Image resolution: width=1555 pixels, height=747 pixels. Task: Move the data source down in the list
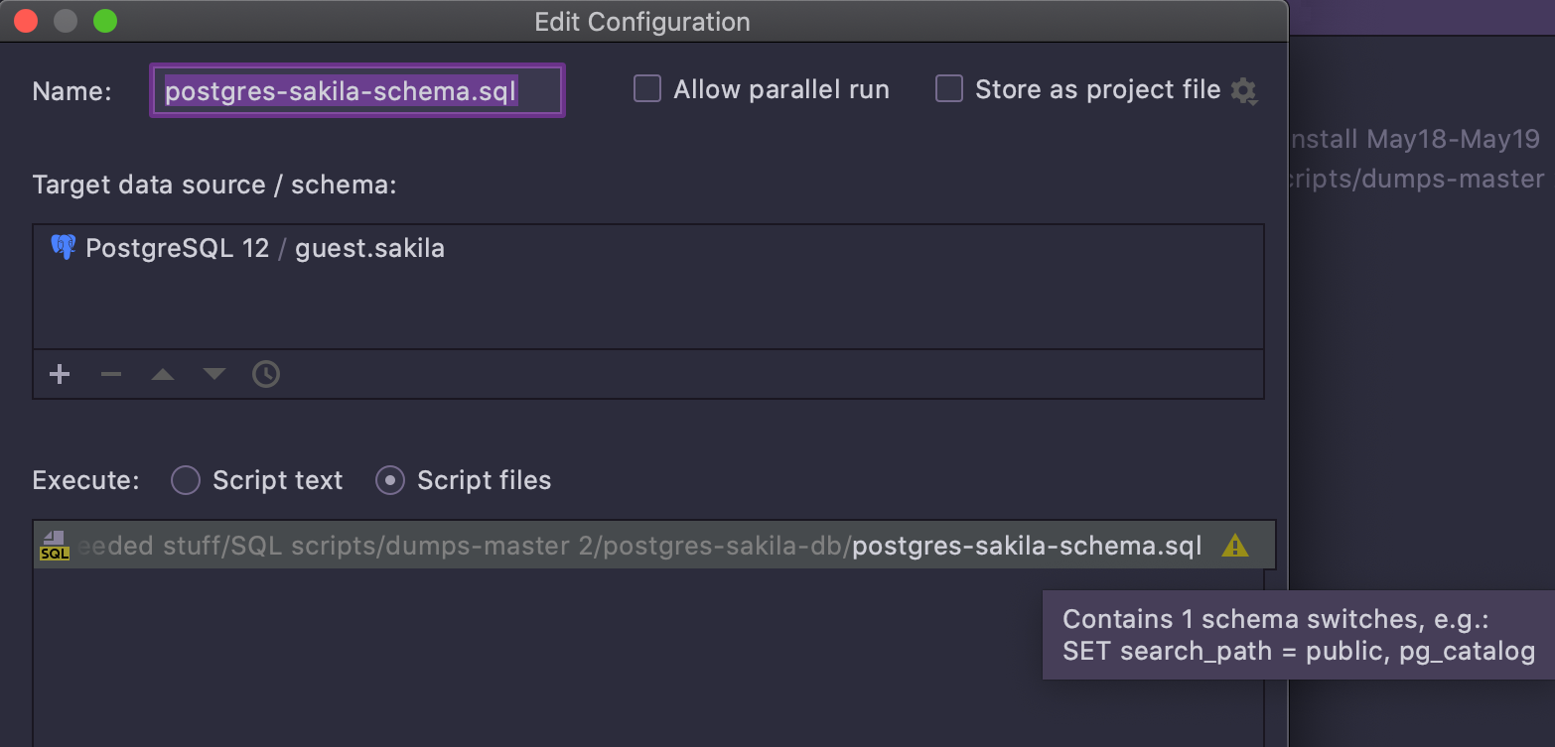click(213, 374)
